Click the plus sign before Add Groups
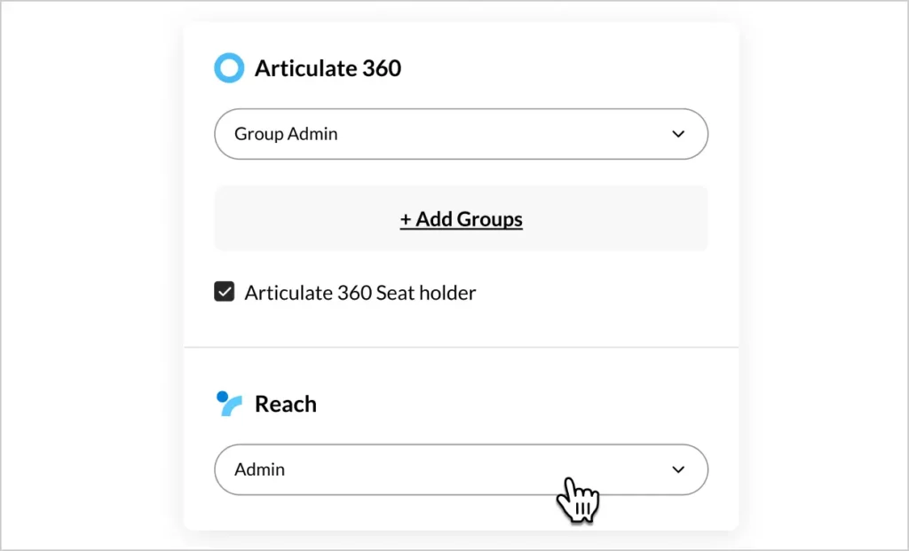909x551 pixels. click(406, 219)
